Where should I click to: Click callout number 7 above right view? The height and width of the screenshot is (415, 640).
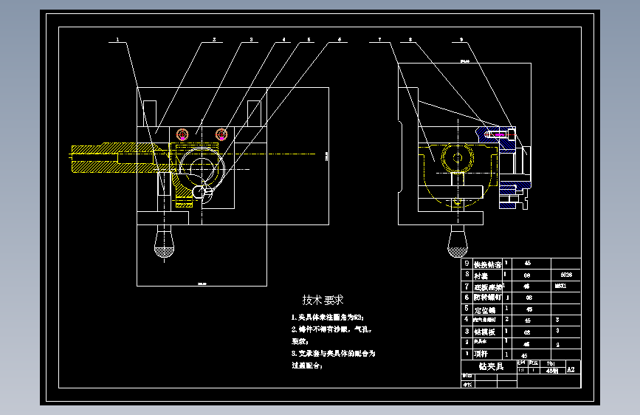(x=379, y=40)
